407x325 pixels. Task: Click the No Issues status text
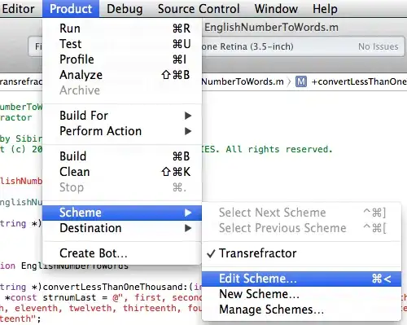[x=379, y=46]
